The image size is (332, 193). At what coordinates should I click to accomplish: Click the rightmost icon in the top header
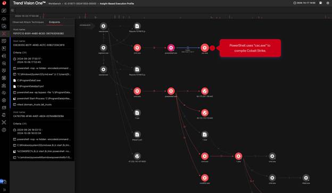(x=328, y=3)
